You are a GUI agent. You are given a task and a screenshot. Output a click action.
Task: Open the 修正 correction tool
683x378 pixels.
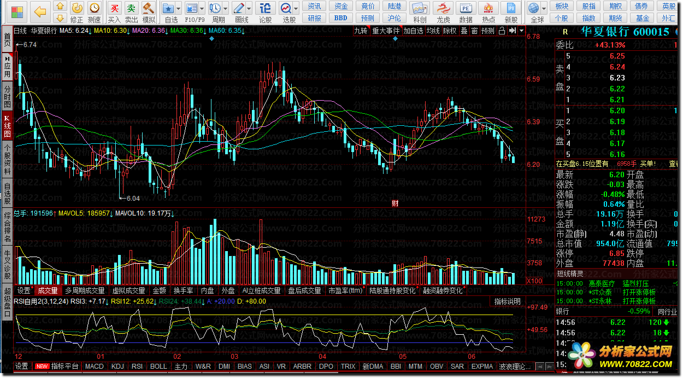point(77,12)
